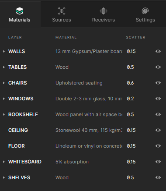The height and width of the screenshot is (191, 166).
Task: Hide the SHELVES layer
Action: tap(158, 177)
